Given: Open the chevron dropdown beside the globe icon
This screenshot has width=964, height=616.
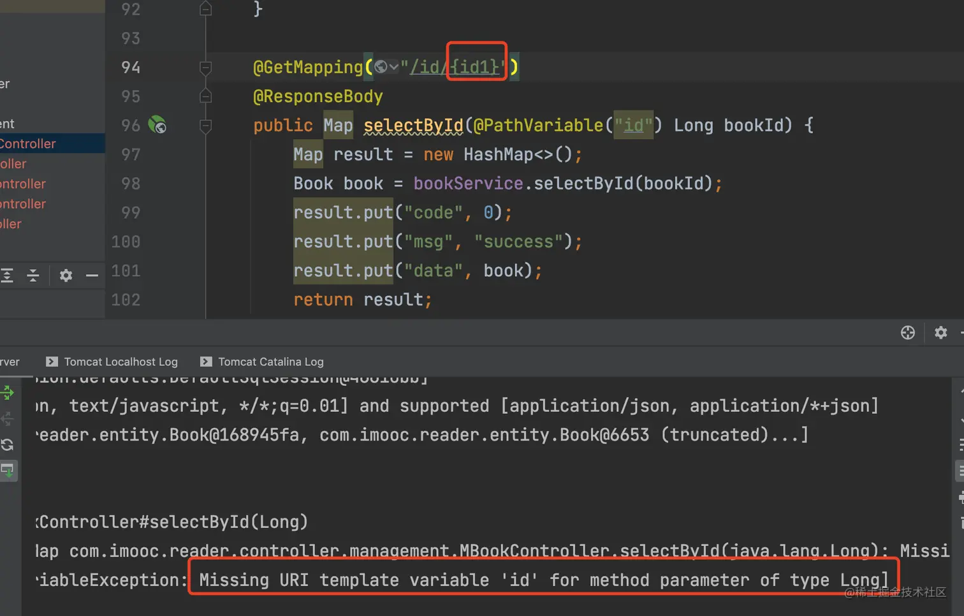Looking at the screenshot, I should click(393, 66).
